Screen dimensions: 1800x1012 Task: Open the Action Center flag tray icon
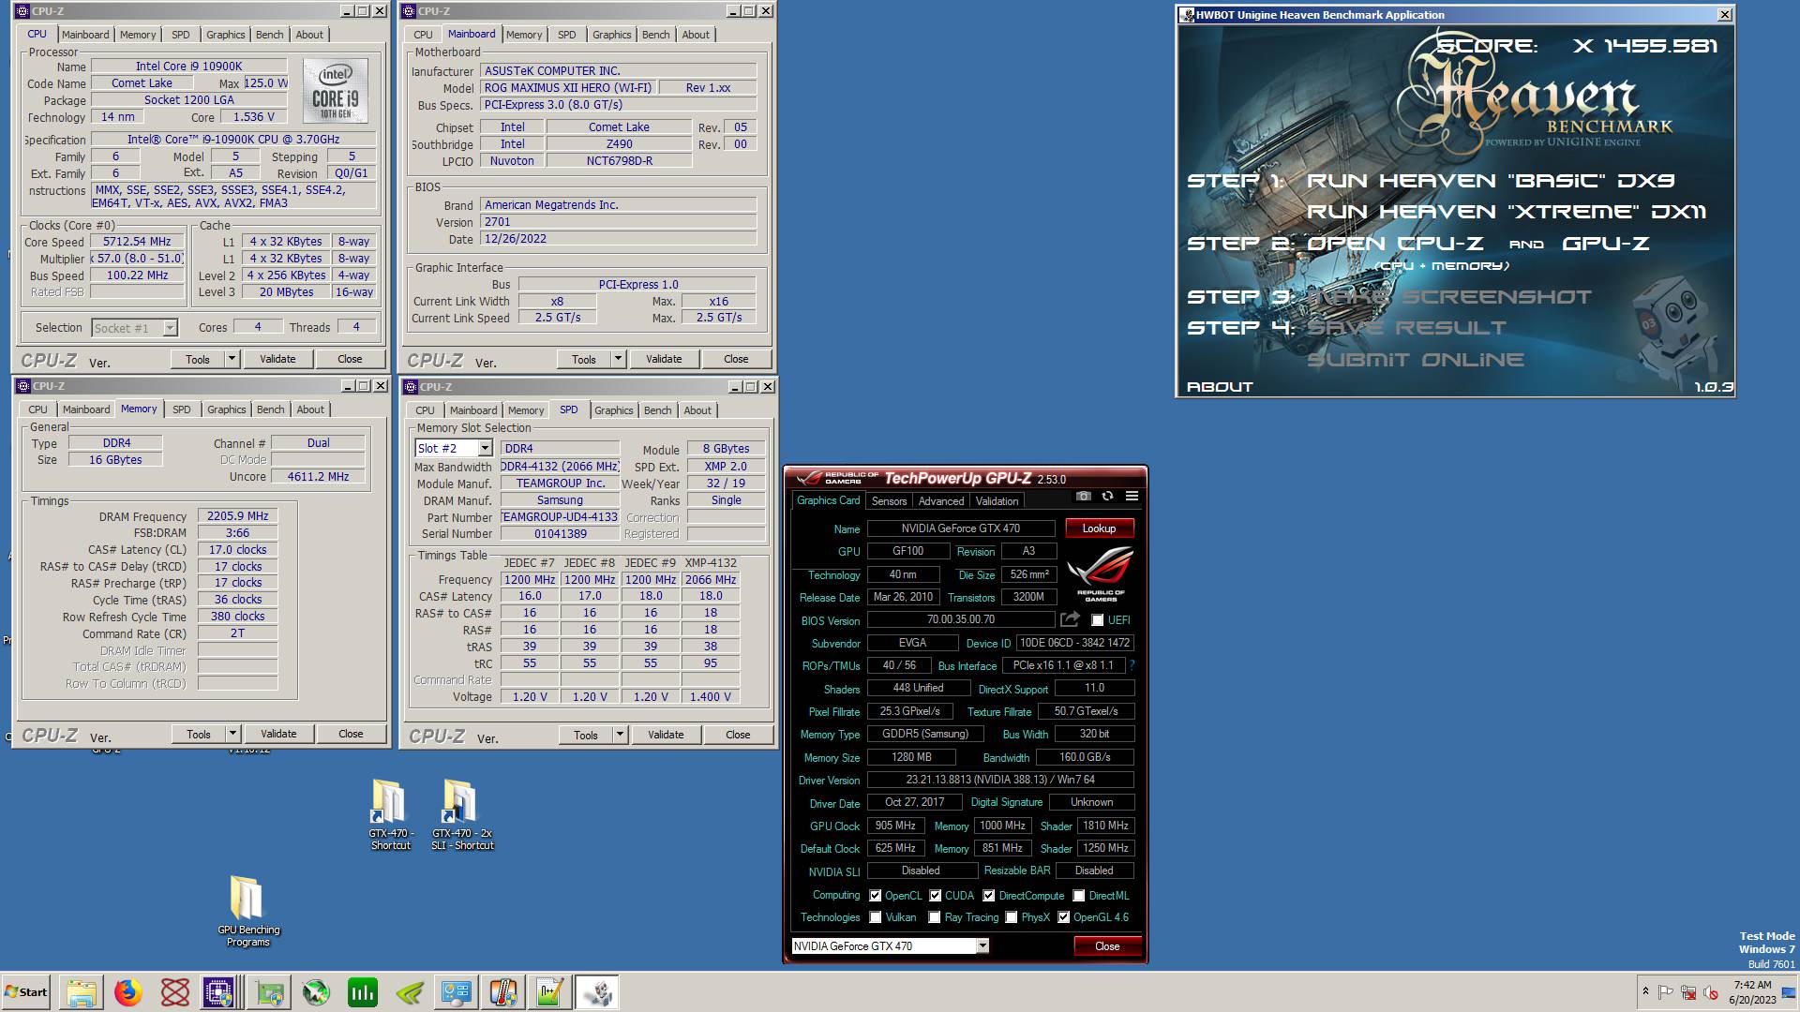1666,992
